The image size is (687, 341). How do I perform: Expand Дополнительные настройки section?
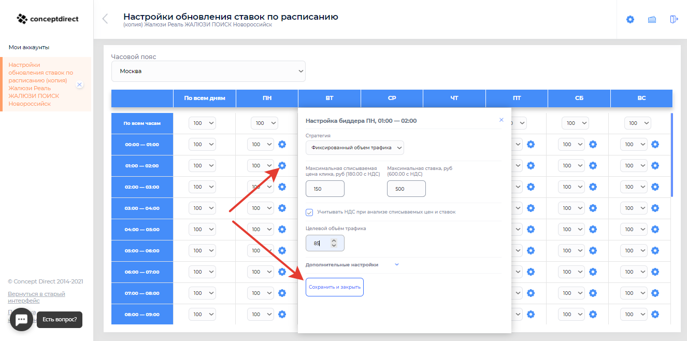[x=352, y=264]
